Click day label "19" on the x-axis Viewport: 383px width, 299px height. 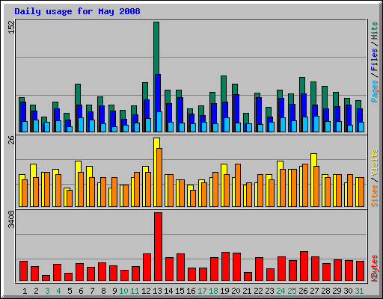point(224,291)
